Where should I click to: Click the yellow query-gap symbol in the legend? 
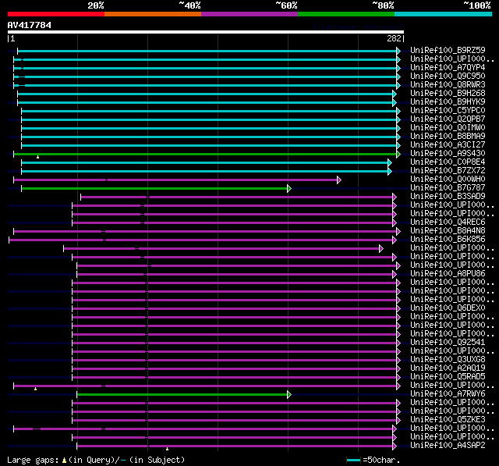point(64,461)
